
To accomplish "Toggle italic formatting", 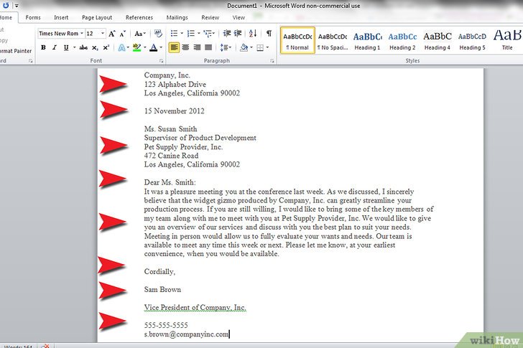I will tap(55, 47).
